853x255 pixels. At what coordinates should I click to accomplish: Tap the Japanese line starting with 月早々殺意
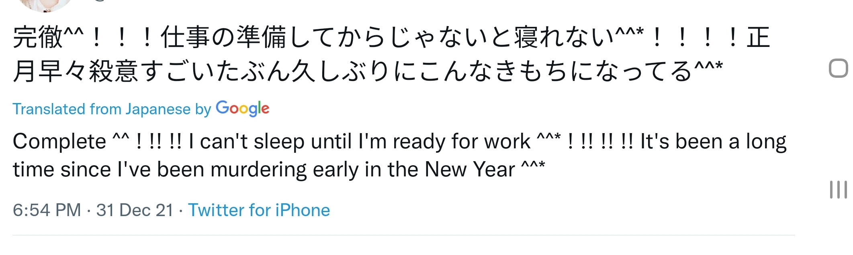click(x=368, y=71)
